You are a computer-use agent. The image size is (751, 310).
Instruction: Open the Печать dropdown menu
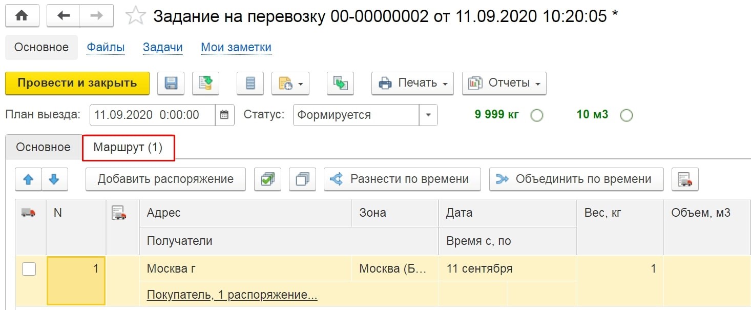point(412,83)
